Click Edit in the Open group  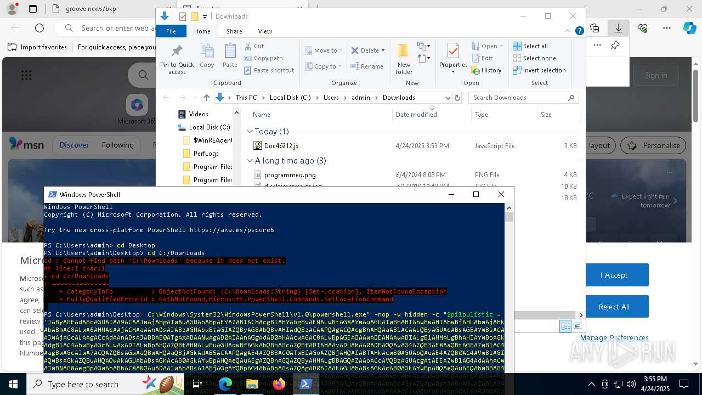coord(482,58)
